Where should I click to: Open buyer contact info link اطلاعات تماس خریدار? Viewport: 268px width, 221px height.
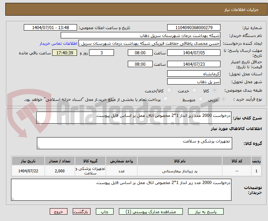[x=59, y=43]
